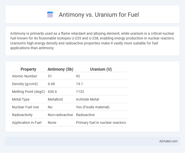Click the uranium density value '19.1'
185x153 pixels.
click(x=79, y=84)
